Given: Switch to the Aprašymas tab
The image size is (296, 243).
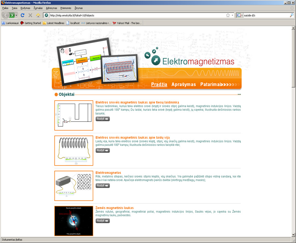Looking at the screenshot, I should tap(183, 84).
